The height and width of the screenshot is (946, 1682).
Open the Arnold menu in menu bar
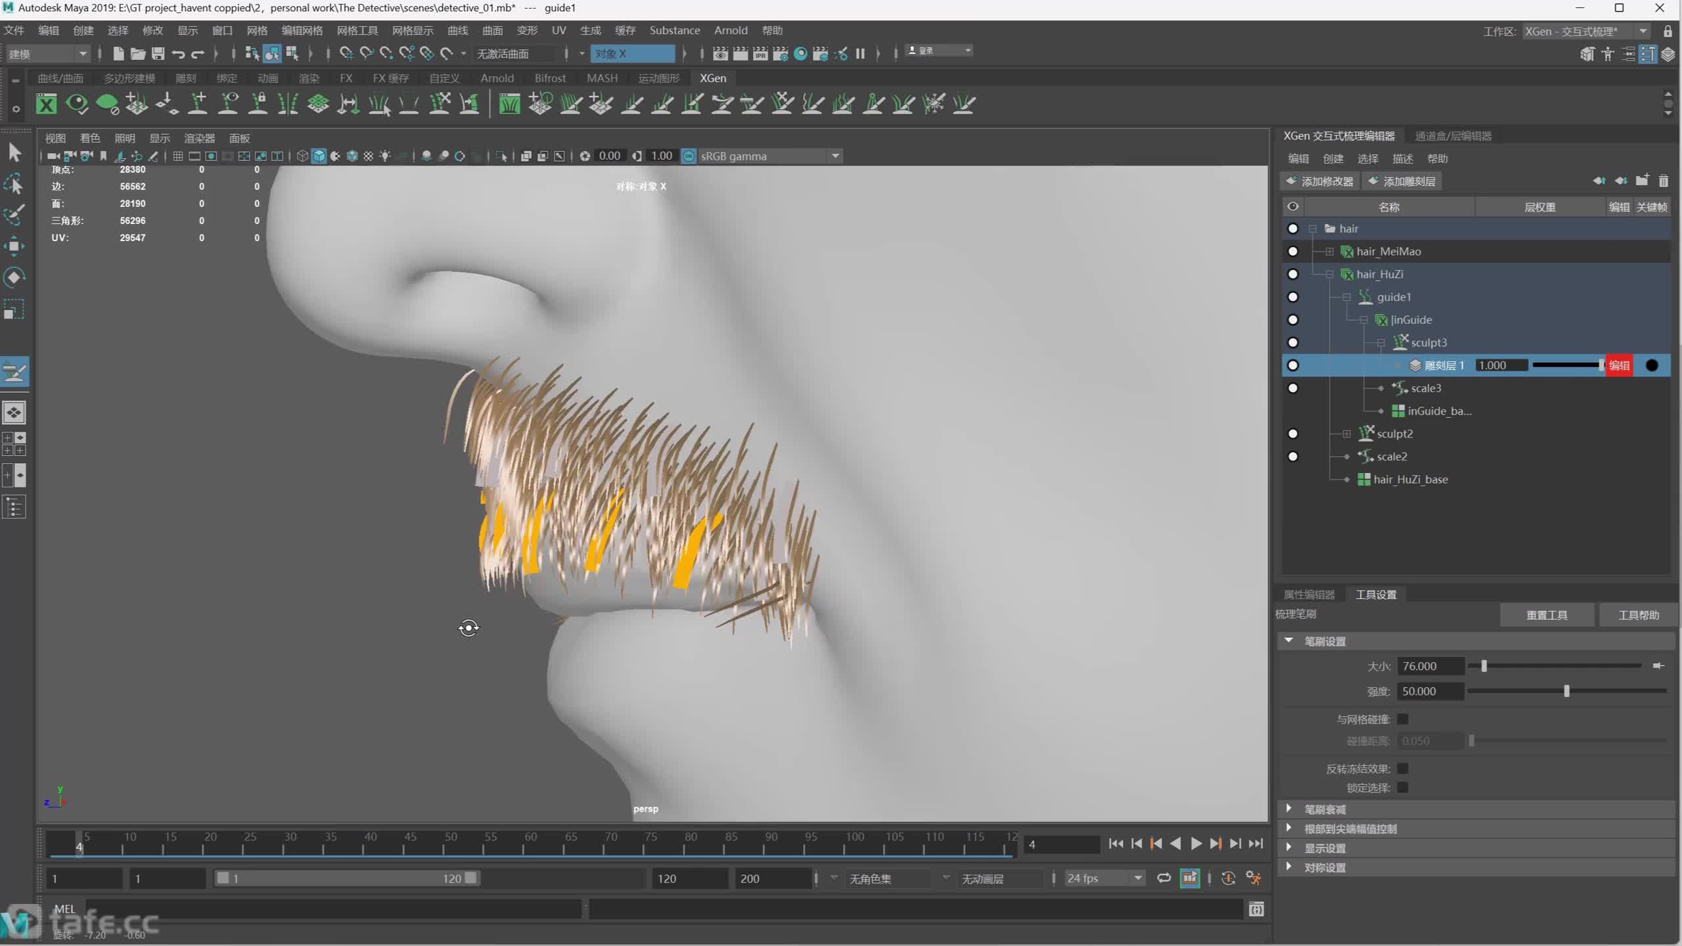(731, 30)
